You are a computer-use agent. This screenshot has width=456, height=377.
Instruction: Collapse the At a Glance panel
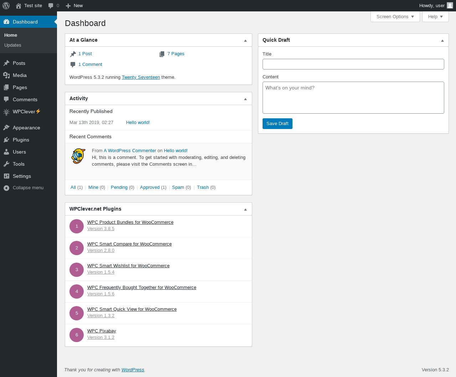[245, 41]
